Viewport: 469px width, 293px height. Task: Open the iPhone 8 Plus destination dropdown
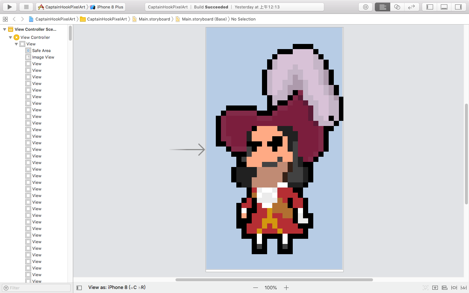[x=108, y=7]
